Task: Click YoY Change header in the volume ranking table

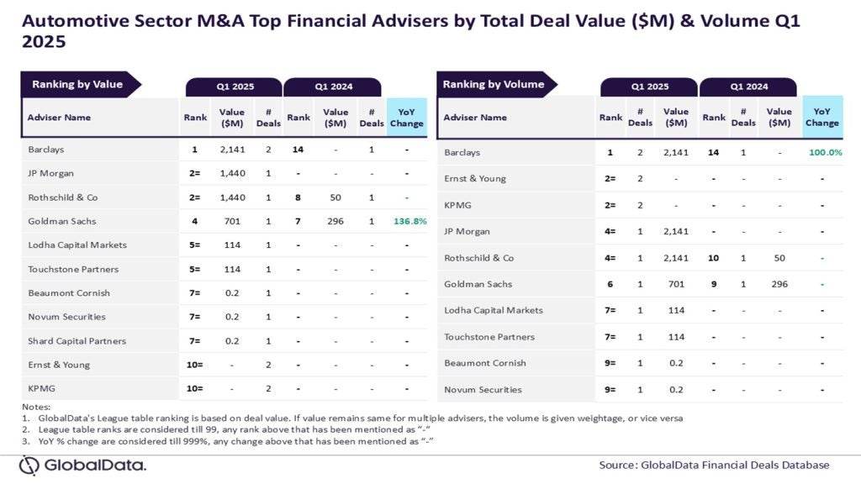Action: pyautogui.click(x=821, y=118)
